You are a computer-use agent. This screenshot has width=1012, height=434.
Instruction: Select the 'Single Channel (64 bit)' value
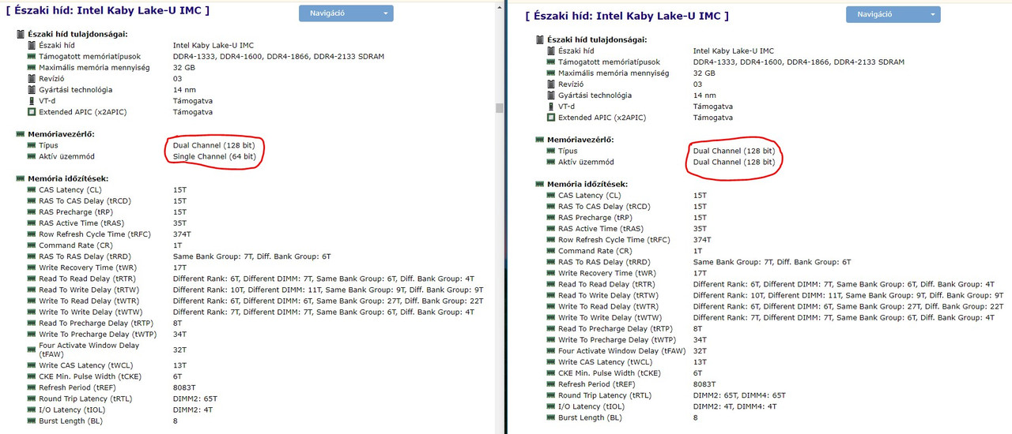point(214,156)
